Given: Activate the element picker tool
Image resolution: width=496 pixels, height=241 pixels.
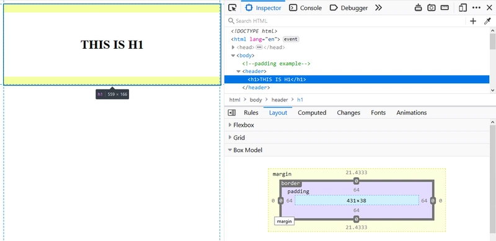Looking at the screenshot, I should 232,8.
